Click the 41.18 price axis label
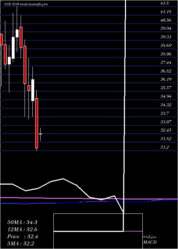178x249 pixels. pyautogui.click(x=166, y=12)
